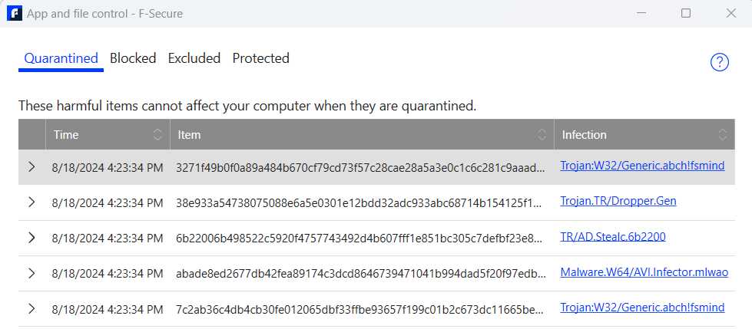Expand the 3271f49b0f0a quarantined row
752x329 pixels.
pyautogui.click(x=31, y=166)
